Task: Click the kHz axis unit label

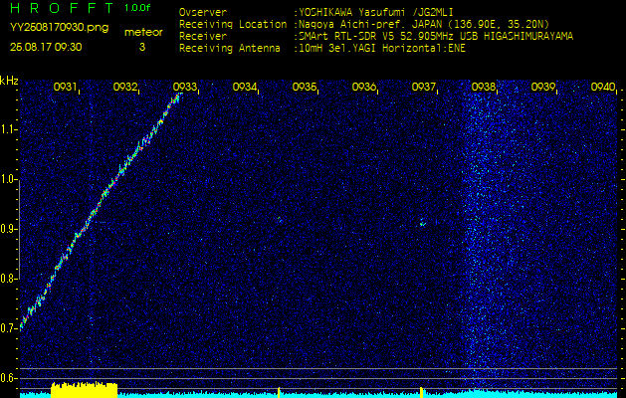Action: coord(9,81)
